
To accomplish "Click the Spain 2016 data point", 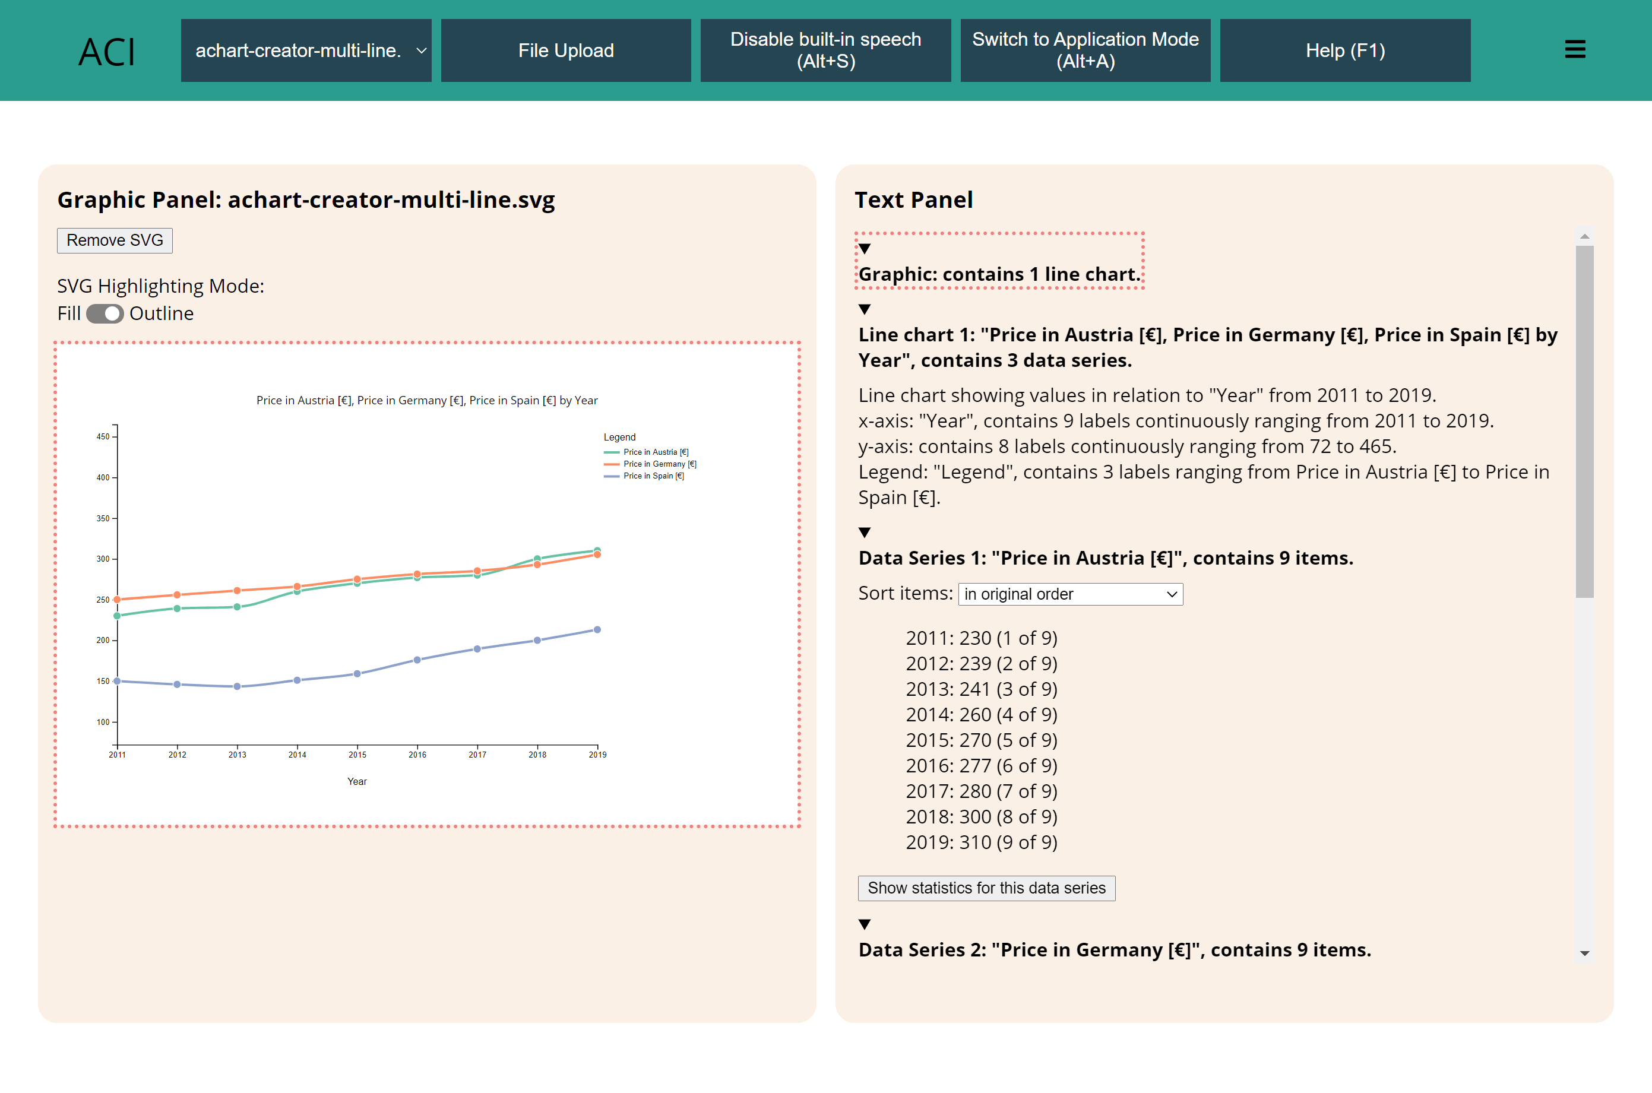I will click(417, 660).
